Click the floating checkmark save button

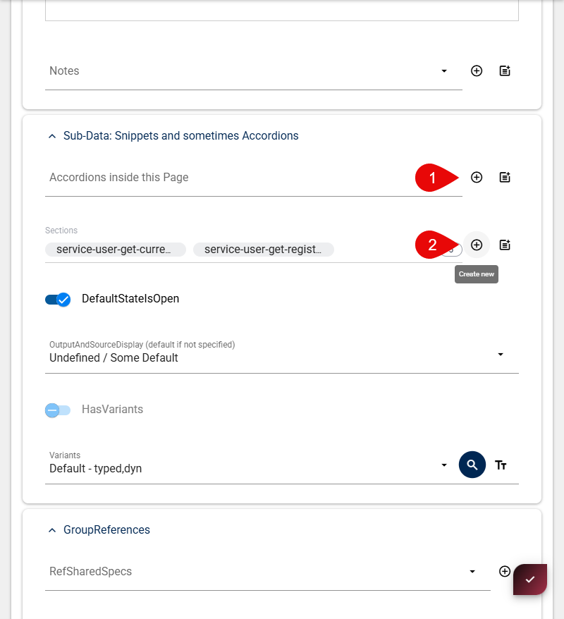tap(530, 579)
